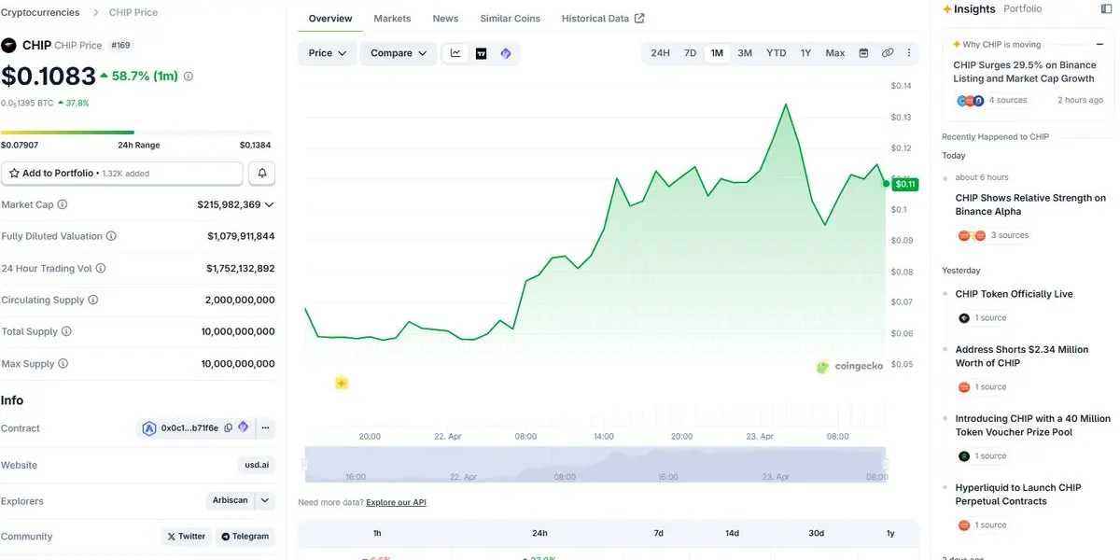Expand the Compare dropdown

[x=399, y=53]
